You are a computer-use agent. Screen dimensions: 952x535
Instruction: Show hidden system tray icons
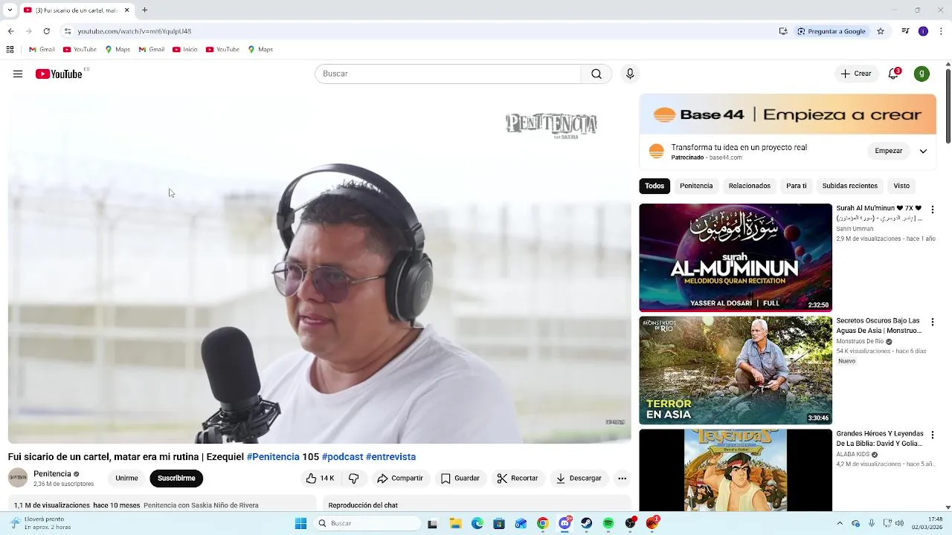840,523
